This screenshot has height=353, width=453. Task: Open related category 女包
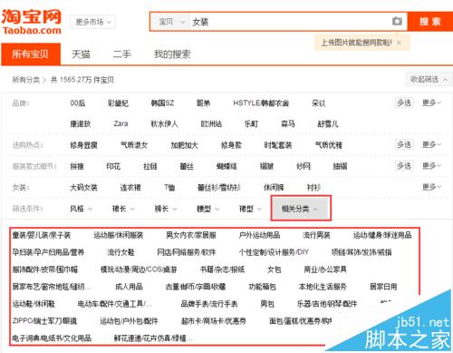point(275,270)
